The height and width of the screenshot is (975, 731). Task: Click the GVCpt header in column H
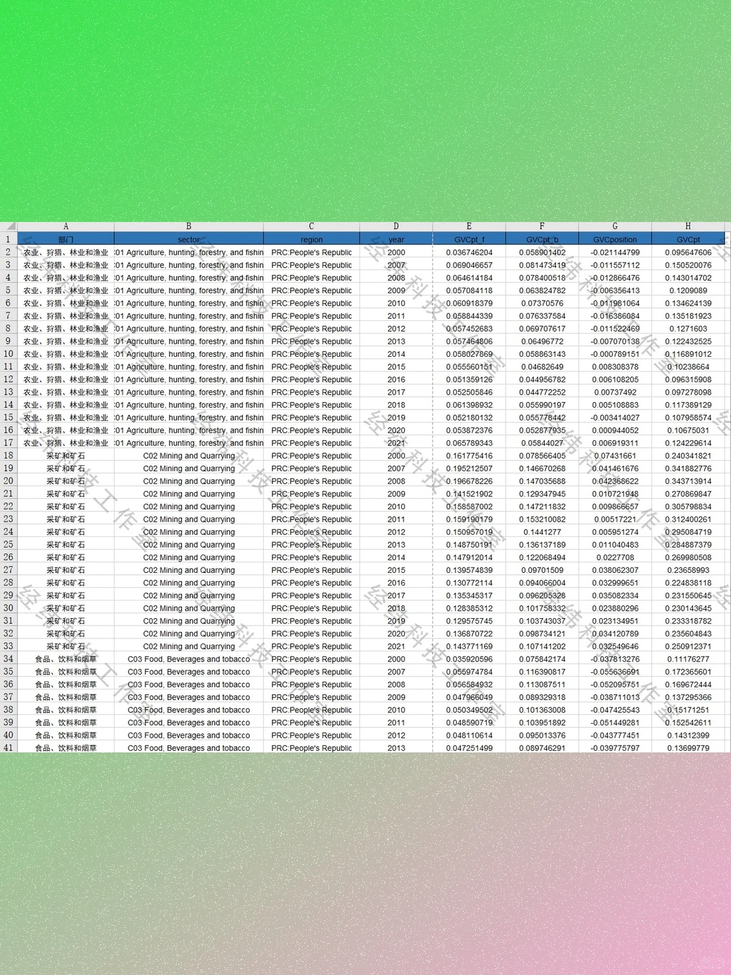click(x=688, y=239)
